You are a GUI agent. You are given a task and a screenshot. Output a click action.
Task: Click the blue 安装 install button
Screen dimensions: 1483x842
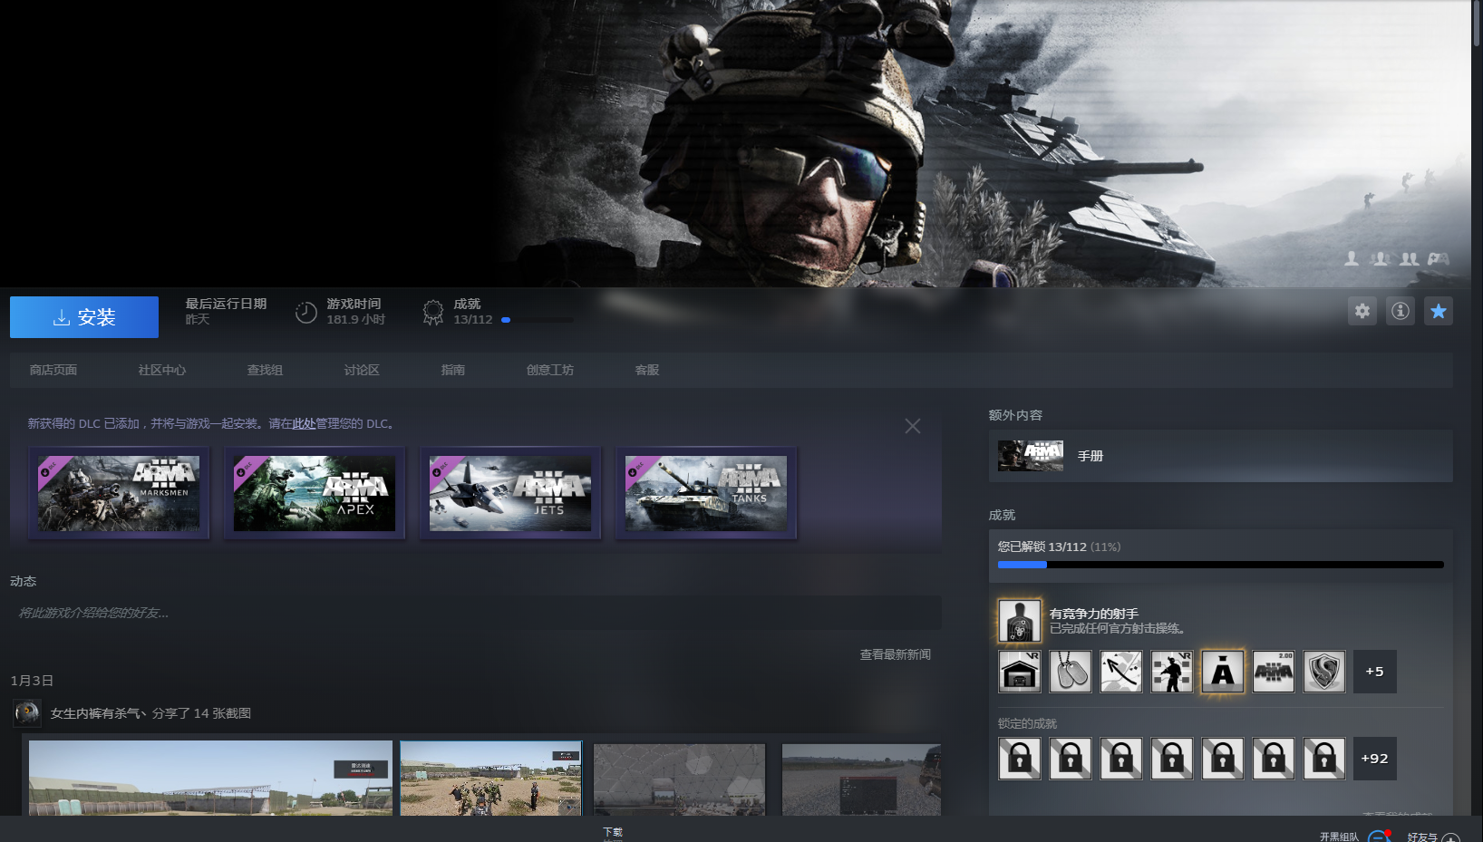pyautogui.click(x=84, y=317)
